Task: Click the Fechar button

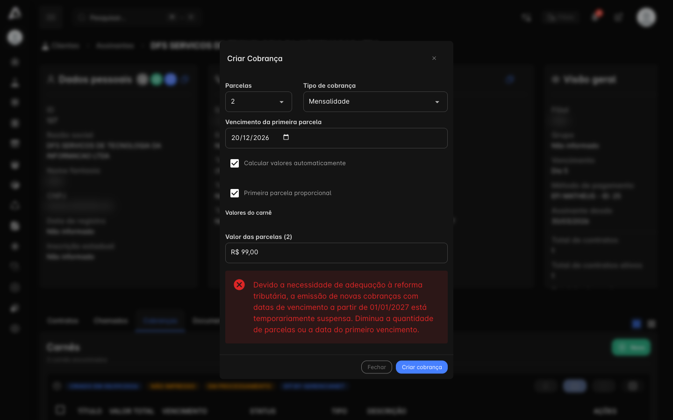Action: coord(377,367)
